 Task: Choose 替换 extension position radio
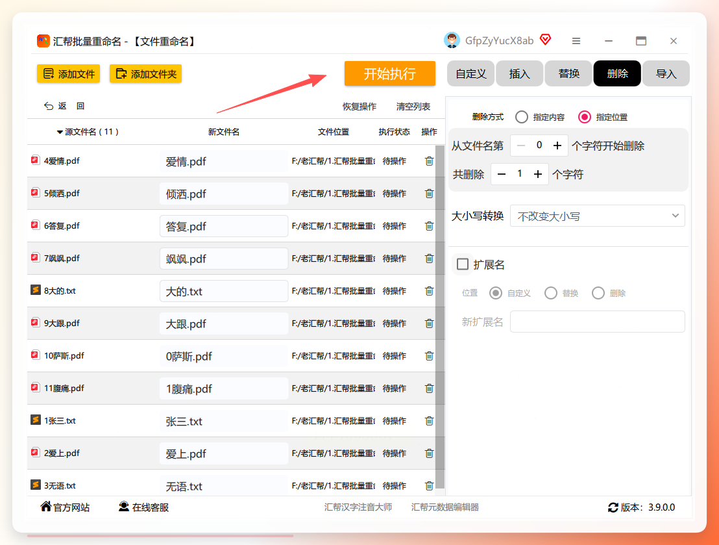(551, 293)
